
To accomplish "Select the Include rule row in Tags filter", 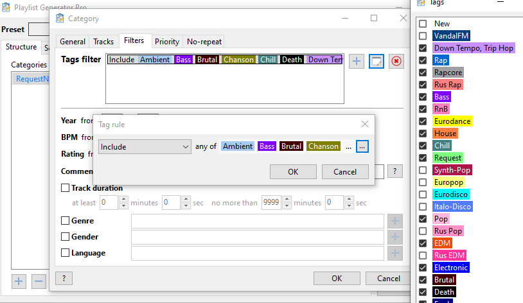I will point(225,59).
